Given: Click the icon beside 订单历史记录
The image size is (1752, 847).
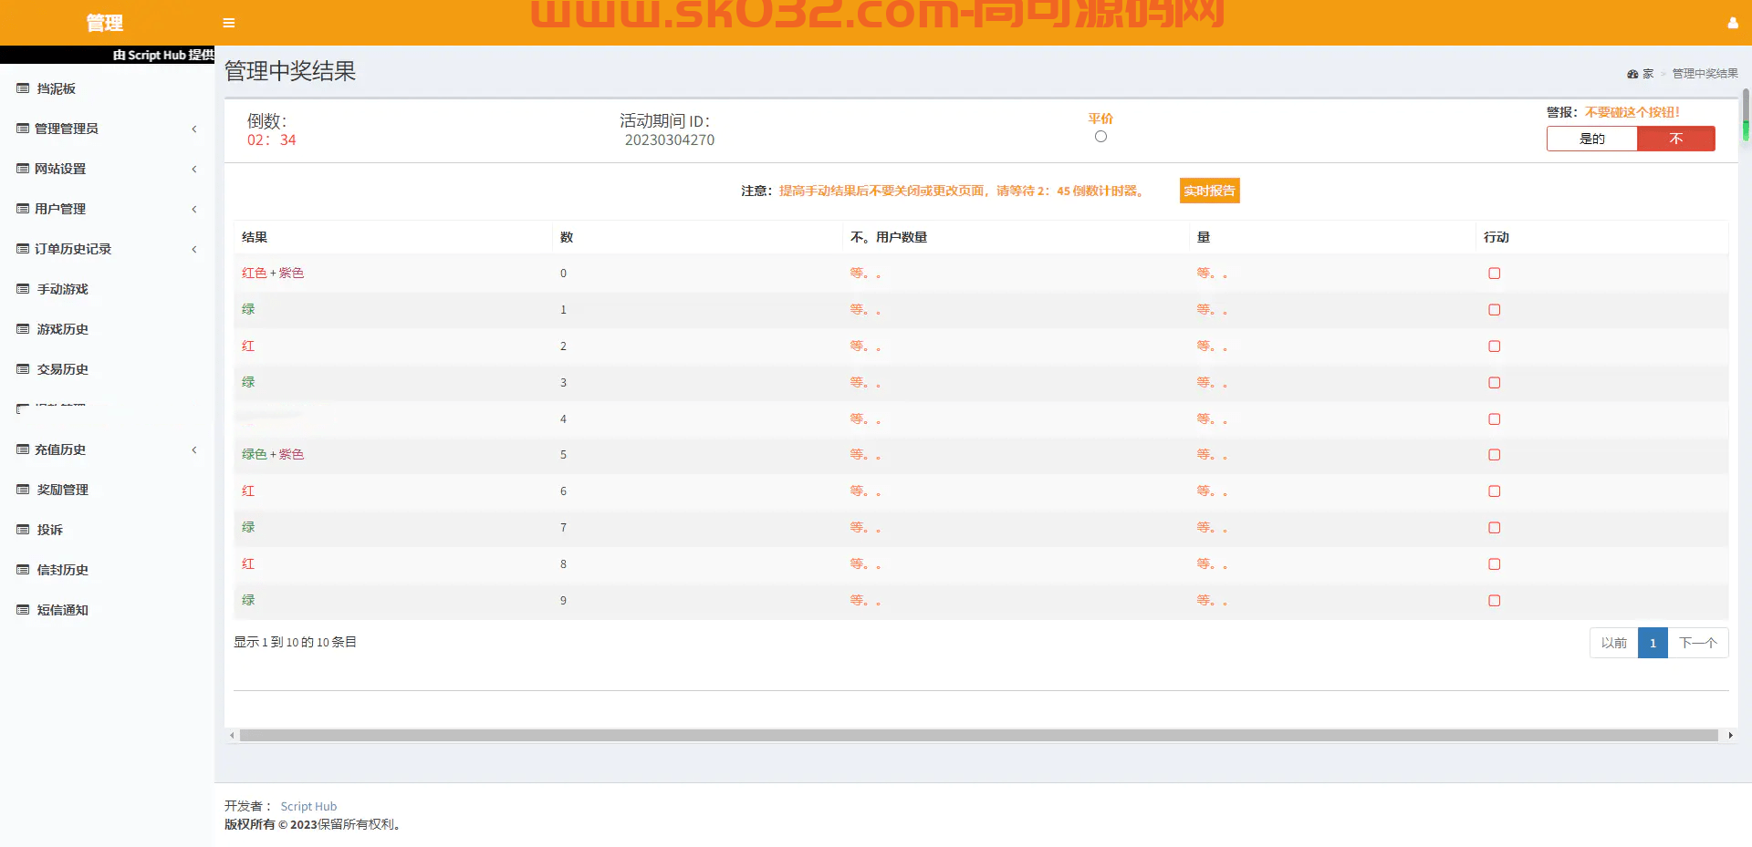Looking at the screenshot, I should 23,249.
